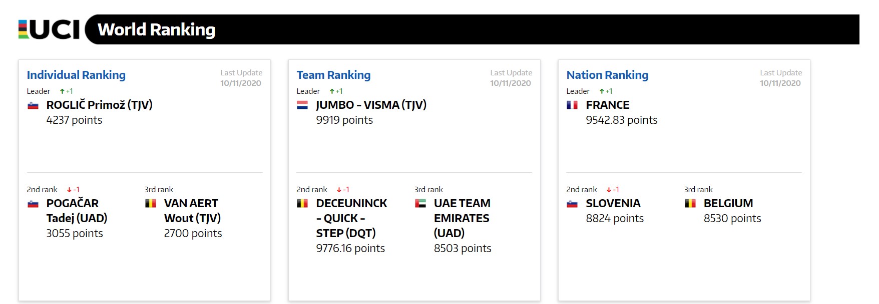Select nation SLOVENIA in Nation Ranking
Viewport: 879px width, 304px height.
coord(613,203)
